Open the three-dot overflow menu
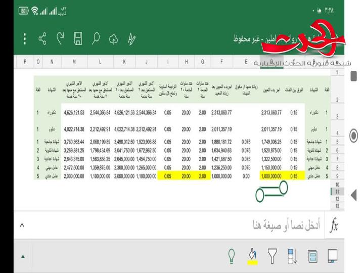This screenshot has height=273, width=364. click(25, 39)
